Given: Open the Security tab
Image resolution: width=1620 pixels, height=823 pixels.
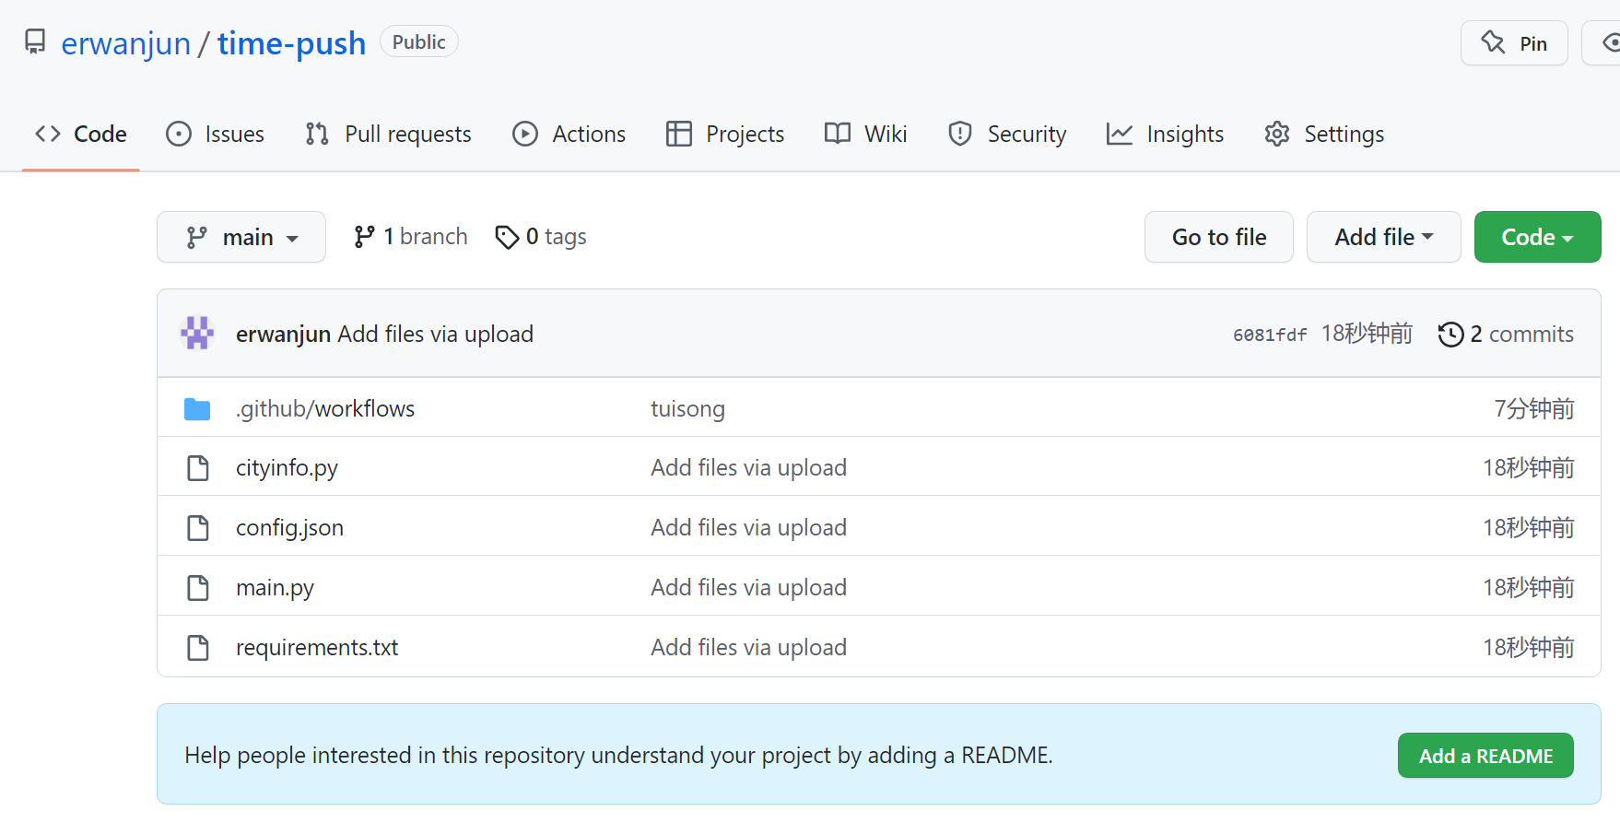Looking at the screenshot, I should point(1006,134).
